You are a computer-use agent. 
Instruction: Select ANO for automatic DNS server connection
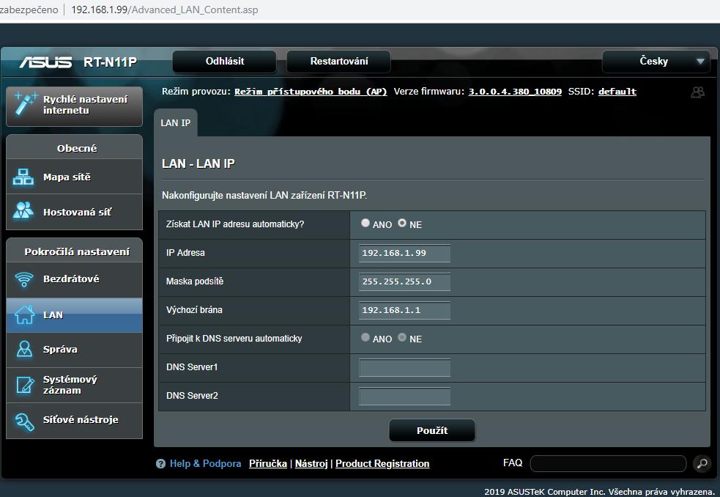(x=365, y=338)
